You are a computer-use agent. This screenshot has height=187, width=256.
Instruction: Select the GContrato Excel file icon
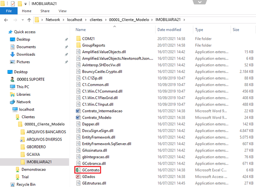coord(78,170)
